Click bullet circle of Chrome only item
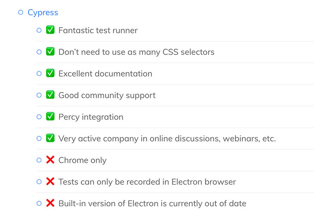This screenshot has height=221, width=330. [x=39, y=160]
